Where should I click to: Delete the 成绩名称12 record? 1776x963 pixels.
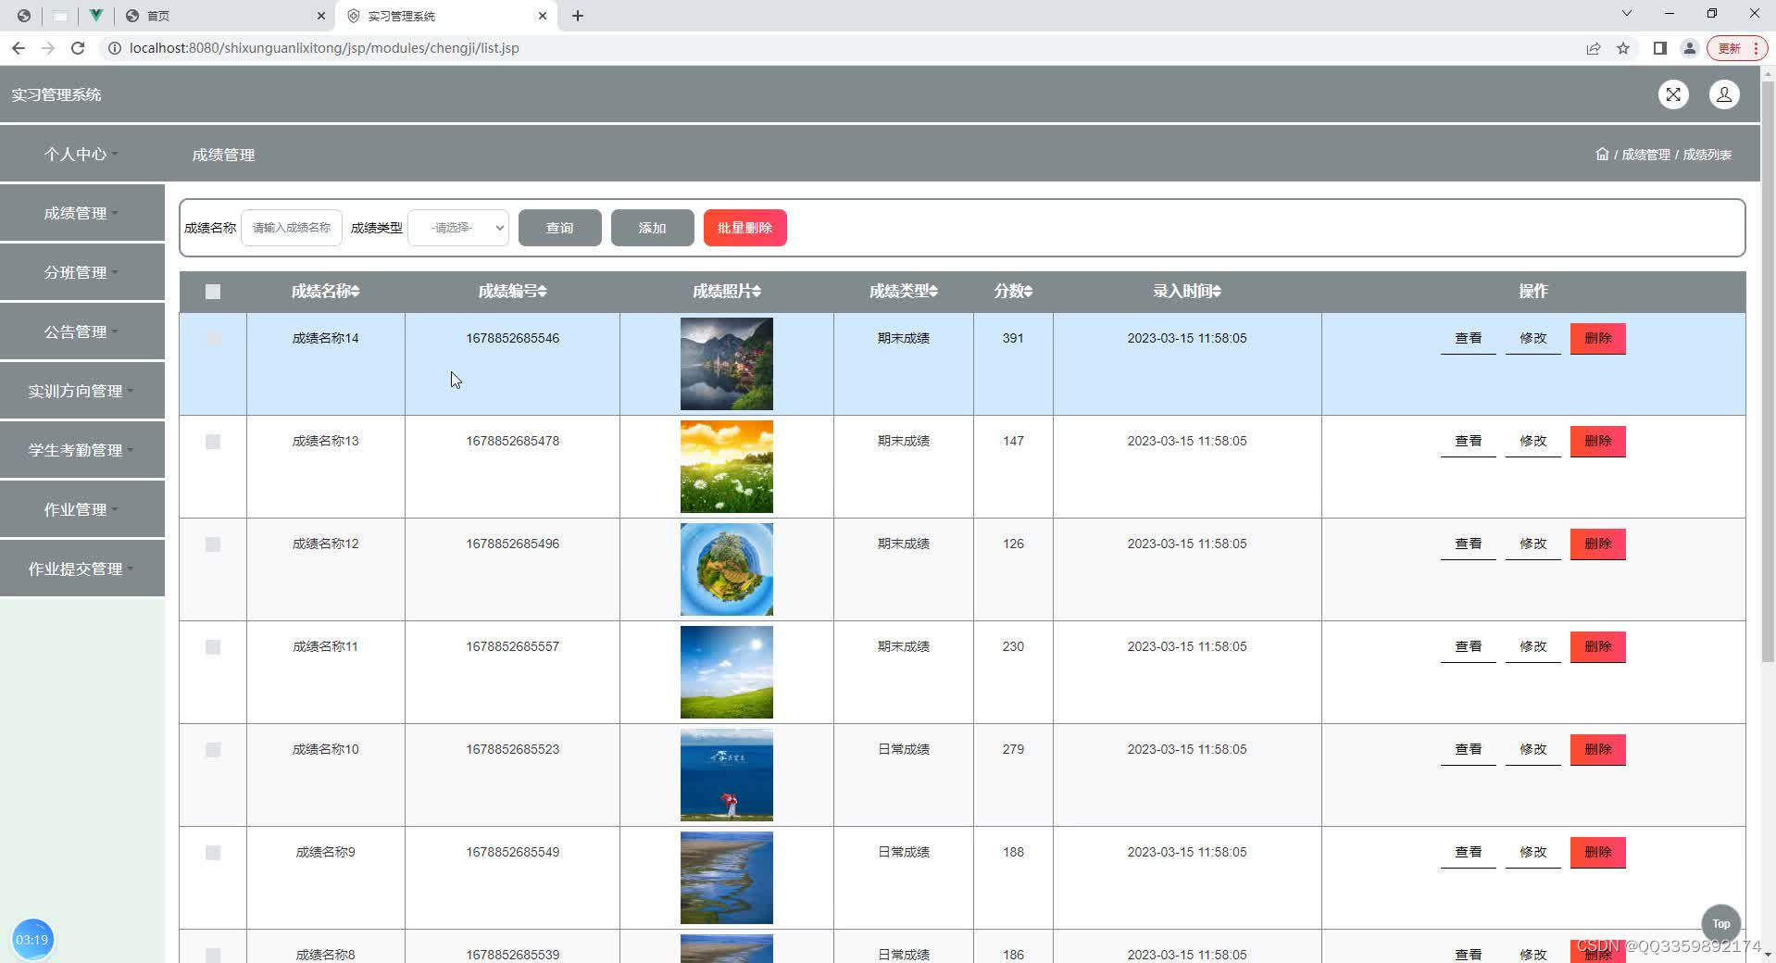1598,544
